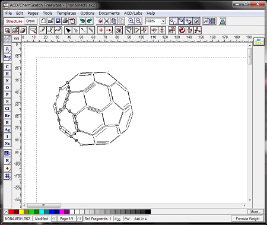The image size is (267, 225).
Task: Switch to Draw mode
Action: 30,21
